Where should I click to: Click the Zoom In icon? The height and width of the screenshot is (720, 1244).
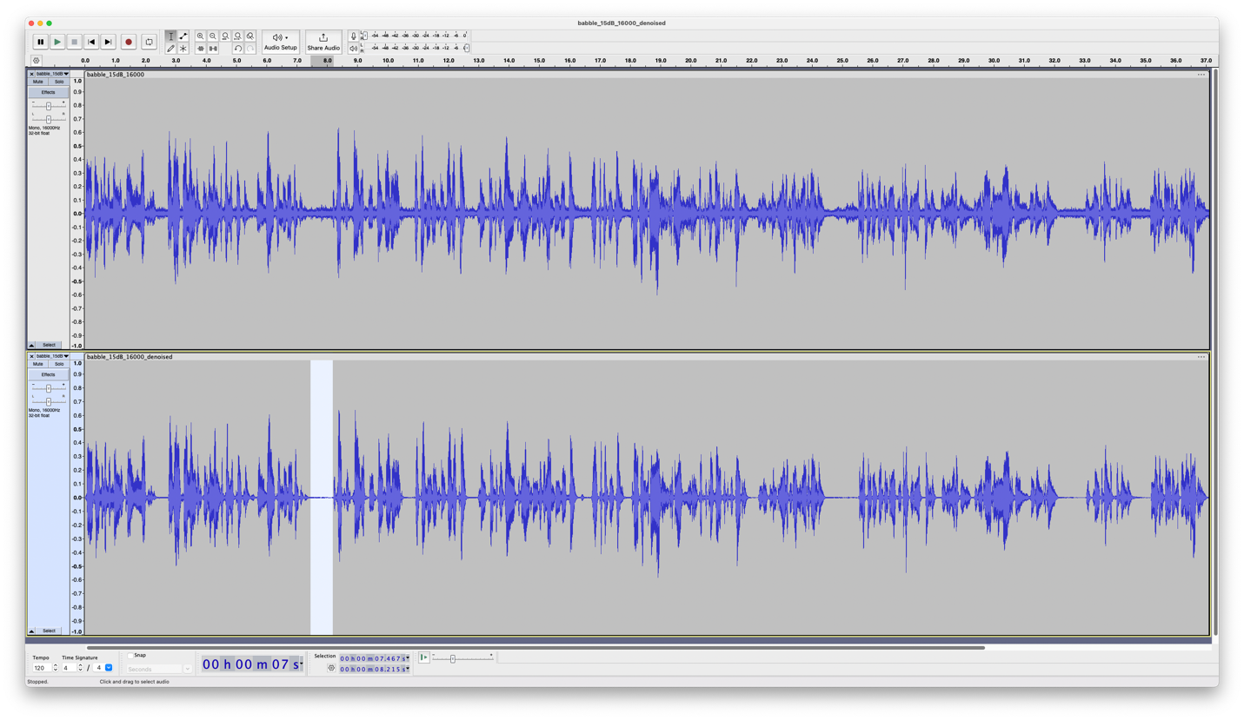tap(200, 36)
